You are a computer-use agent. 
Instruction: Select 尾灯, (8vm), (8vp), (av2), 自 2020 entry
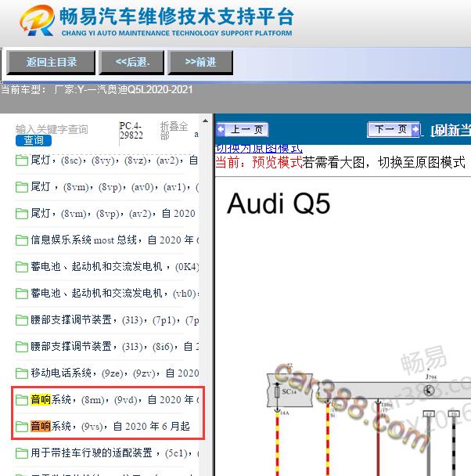[113, 214]
